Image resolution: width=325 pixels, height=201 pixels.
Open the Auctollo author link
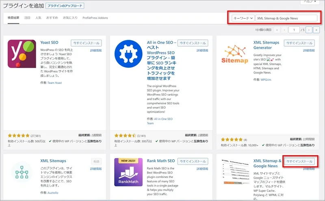pyautogui.click(x=53, y=193)
